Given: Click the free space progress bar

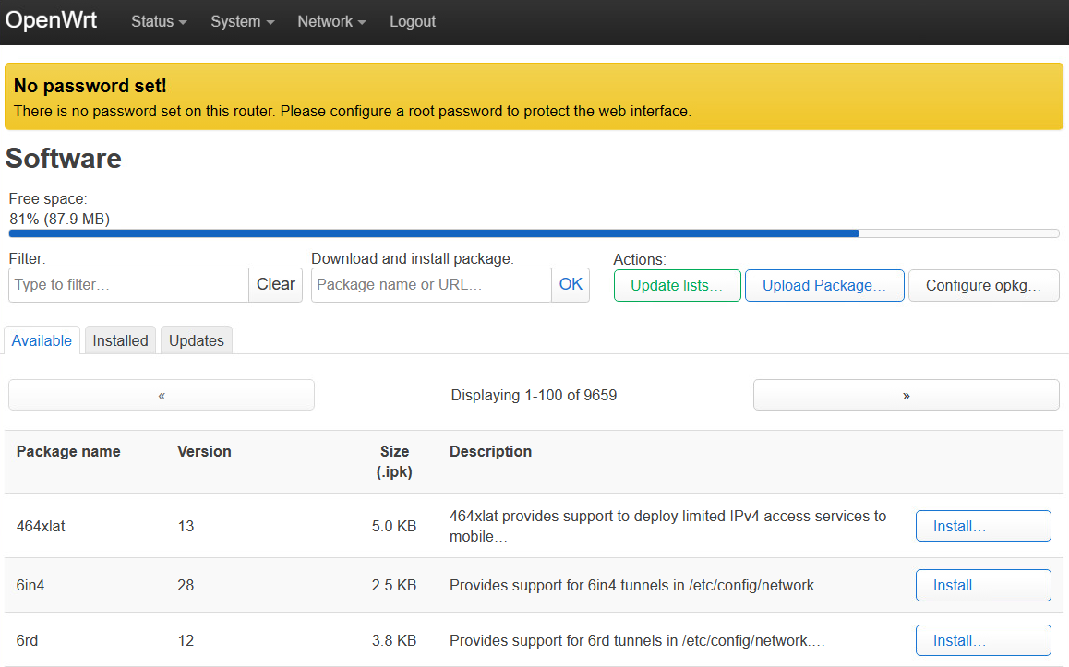Looking at the screenshot, I should click(x=534, y=233).
